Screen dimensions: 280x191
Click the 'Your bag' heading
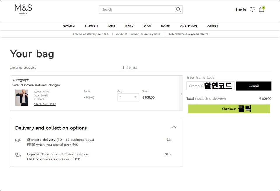tap(32, 54)
